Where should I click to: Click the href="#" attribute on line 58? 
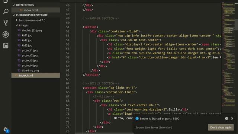tap(119, 57)
